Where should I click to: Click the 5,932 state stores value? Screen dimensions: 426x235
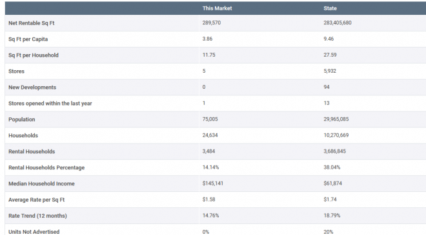330,71
